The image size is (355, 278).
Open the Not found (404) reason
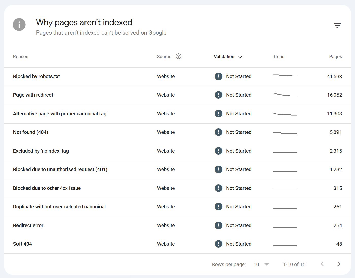[31, 132]
